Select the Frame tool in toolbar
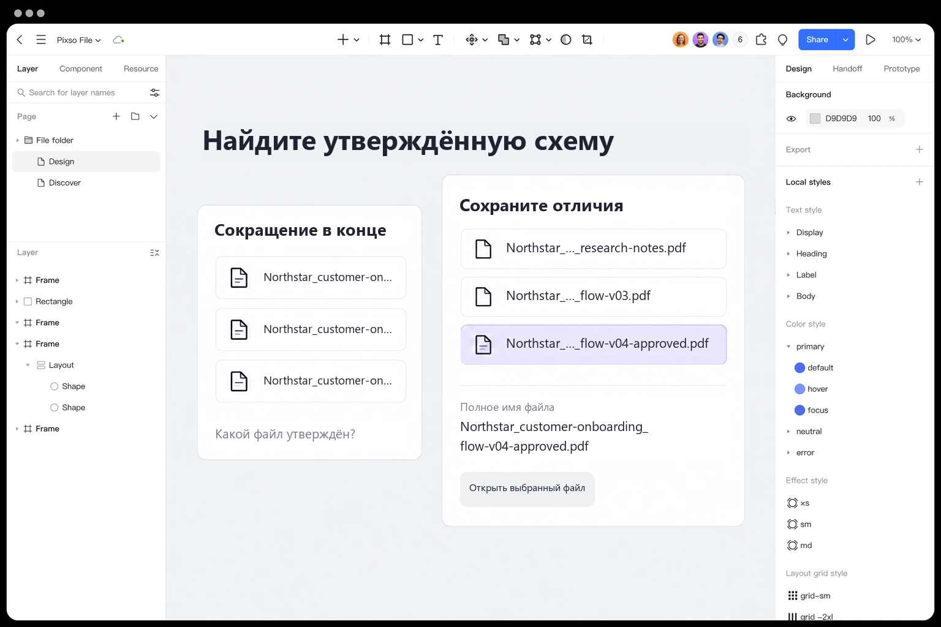941x627 pixels. pos(385,40)
